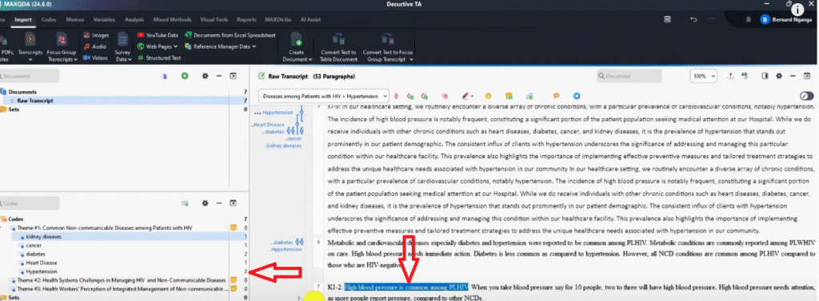Select Theme #3 Health Workers' Perception code
Viewport: 819px width, 301px height.
[122, 288]
